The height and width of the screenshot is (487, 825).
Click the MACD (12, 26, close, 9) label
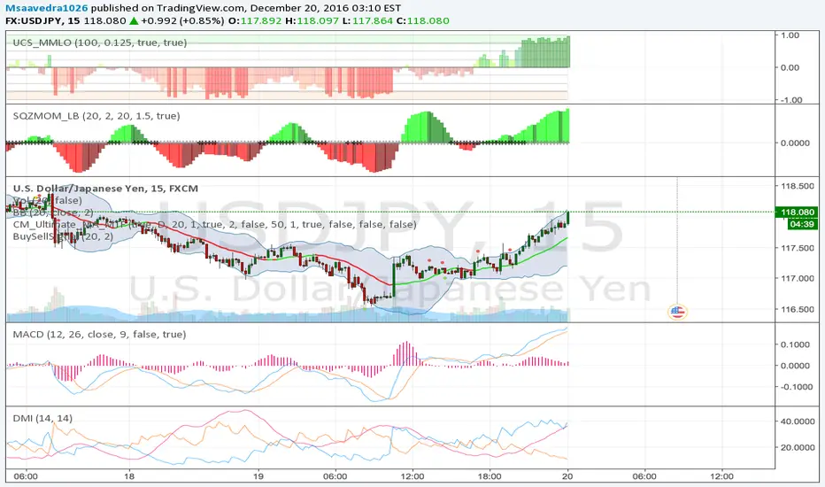pyautogui.click(x=99, y=335)
